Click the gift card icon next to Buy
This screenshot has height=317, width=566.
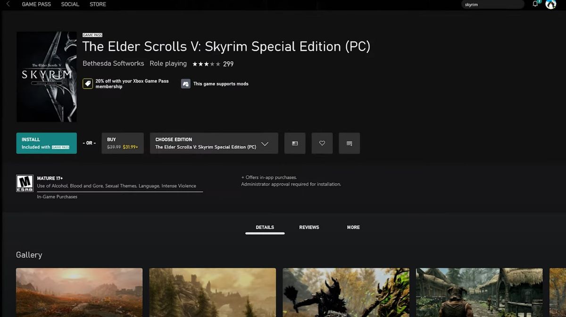(294, 143)
